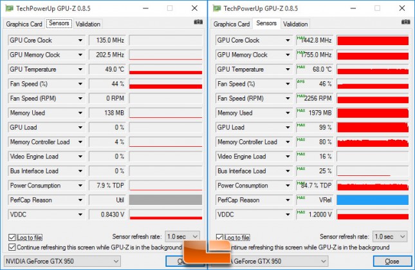Click camera screenshot icon in right GPU-Z window
415x270 pixels.
405,22
